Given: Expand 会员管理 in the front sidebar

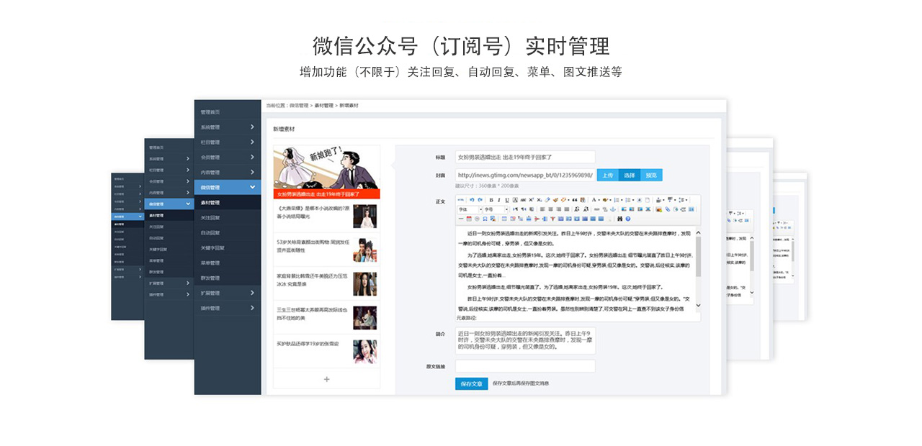Looking at the screenshot, I should 228,158.
